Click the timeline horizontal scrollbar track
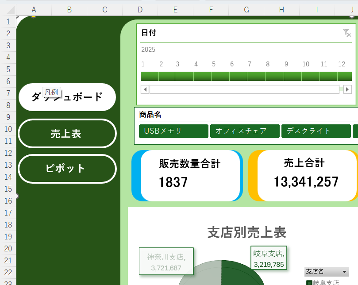Screen dimensions: 358x285 click(244, 89)
